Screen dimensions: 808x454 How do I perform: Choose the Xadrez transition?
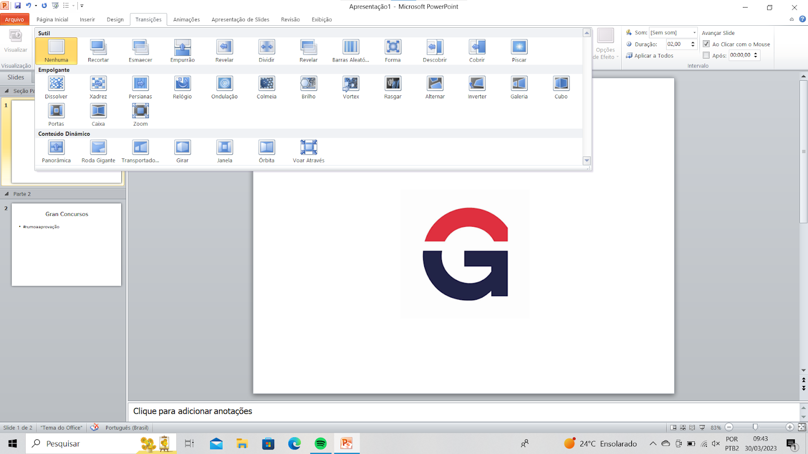coord(98,88)
